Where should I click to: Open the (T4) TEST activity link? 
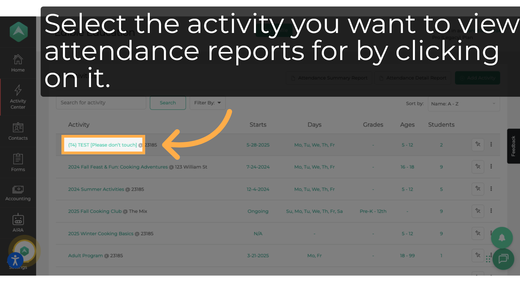(x=102, y=145)
